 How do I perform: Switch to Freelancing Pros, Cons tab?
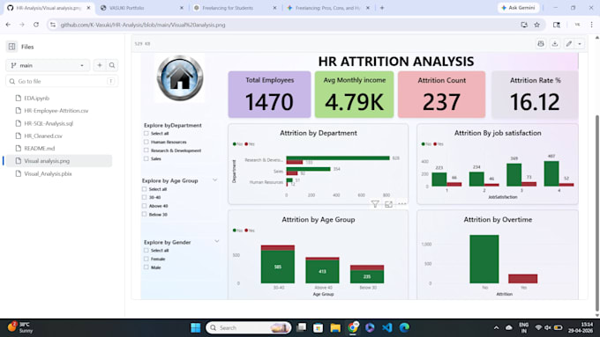pos(328,8)
